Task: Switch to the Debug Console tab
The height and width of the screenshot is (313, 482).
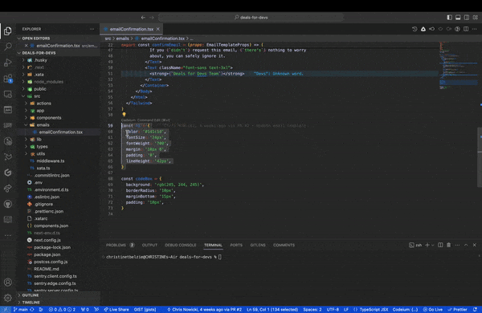Action: (181, 245)
